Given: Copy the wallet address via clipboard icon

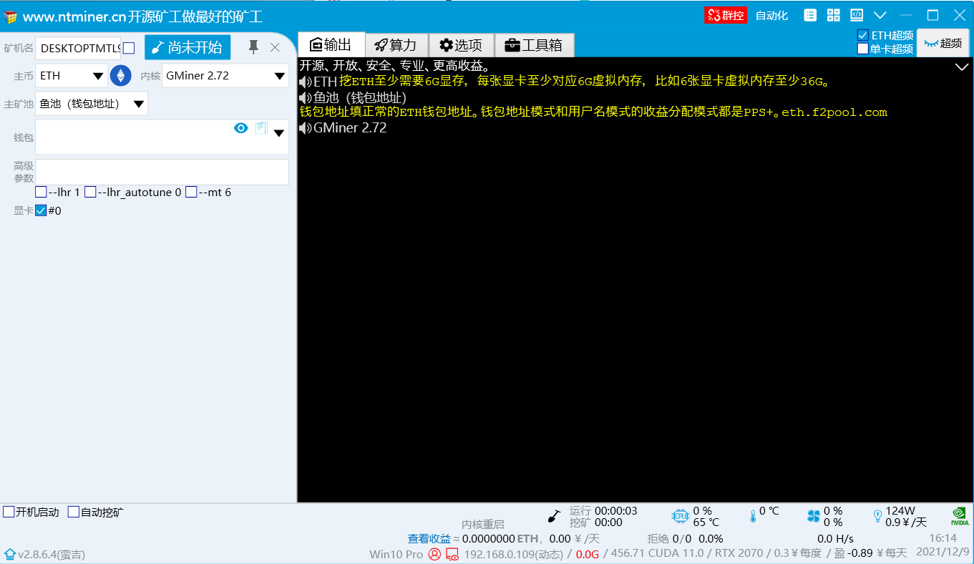Looking at the screenshot, I should coord(261,128).
